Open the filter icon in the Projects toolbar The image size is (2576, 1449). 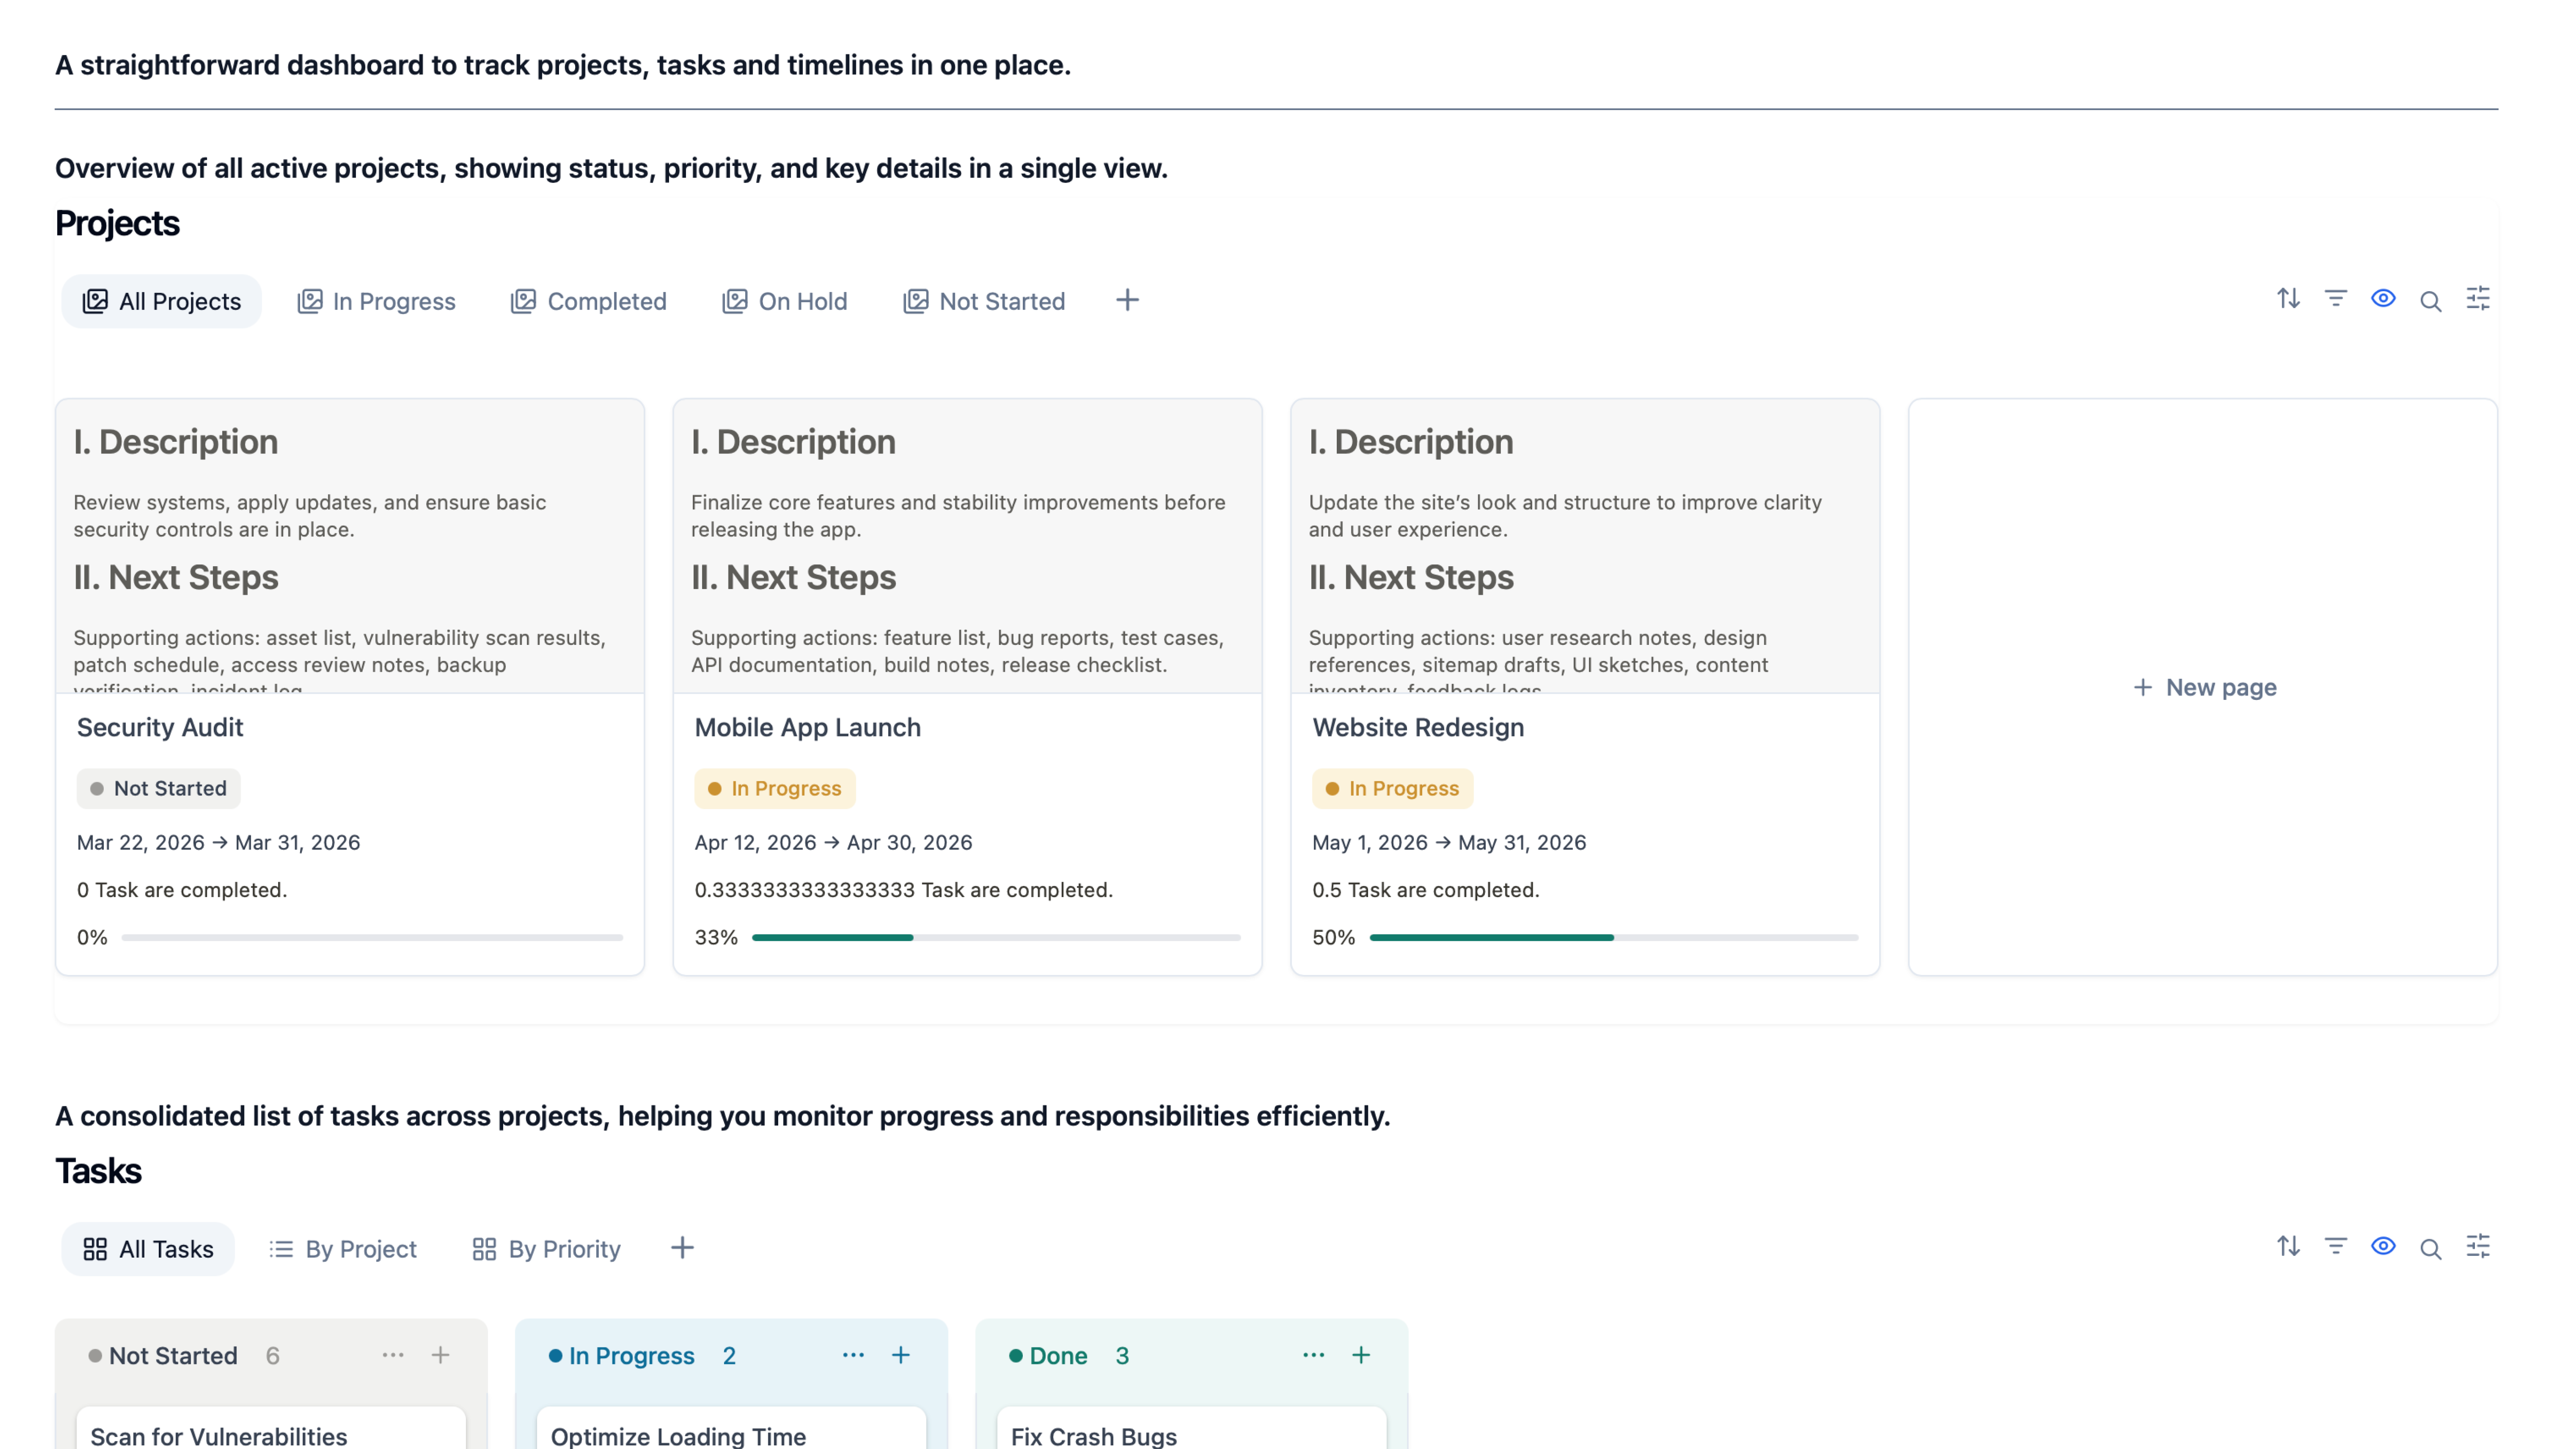click(x=2335, y=299)
